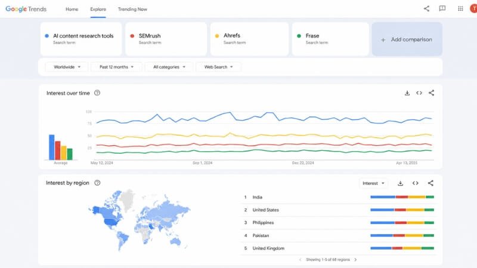Image resolution: width=477 pixels, height=268 pixels.
Task: Click embed icon for Interest by region
Action: [415, 183]
